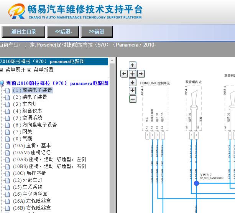The height and width of the screenshot is (213, 235).
Task: Click document icon beside (16) 主保险丝盒
Action: (8, 194)
